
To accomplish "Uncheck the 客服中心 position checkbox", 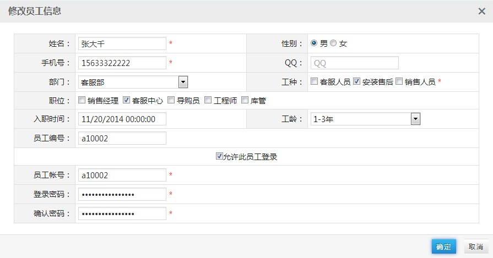I will pyautogui.click(x=127, y=100).
